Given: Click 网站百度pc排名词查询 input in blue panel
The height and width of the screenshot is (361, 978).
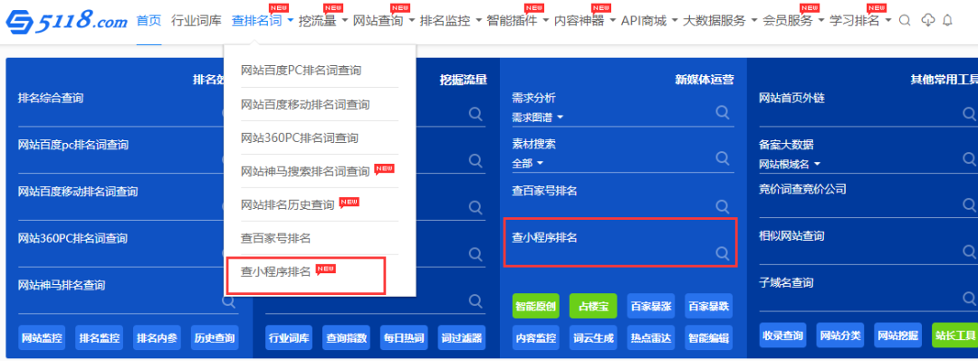Looking at the screenshot, I should tap(121, 161).
